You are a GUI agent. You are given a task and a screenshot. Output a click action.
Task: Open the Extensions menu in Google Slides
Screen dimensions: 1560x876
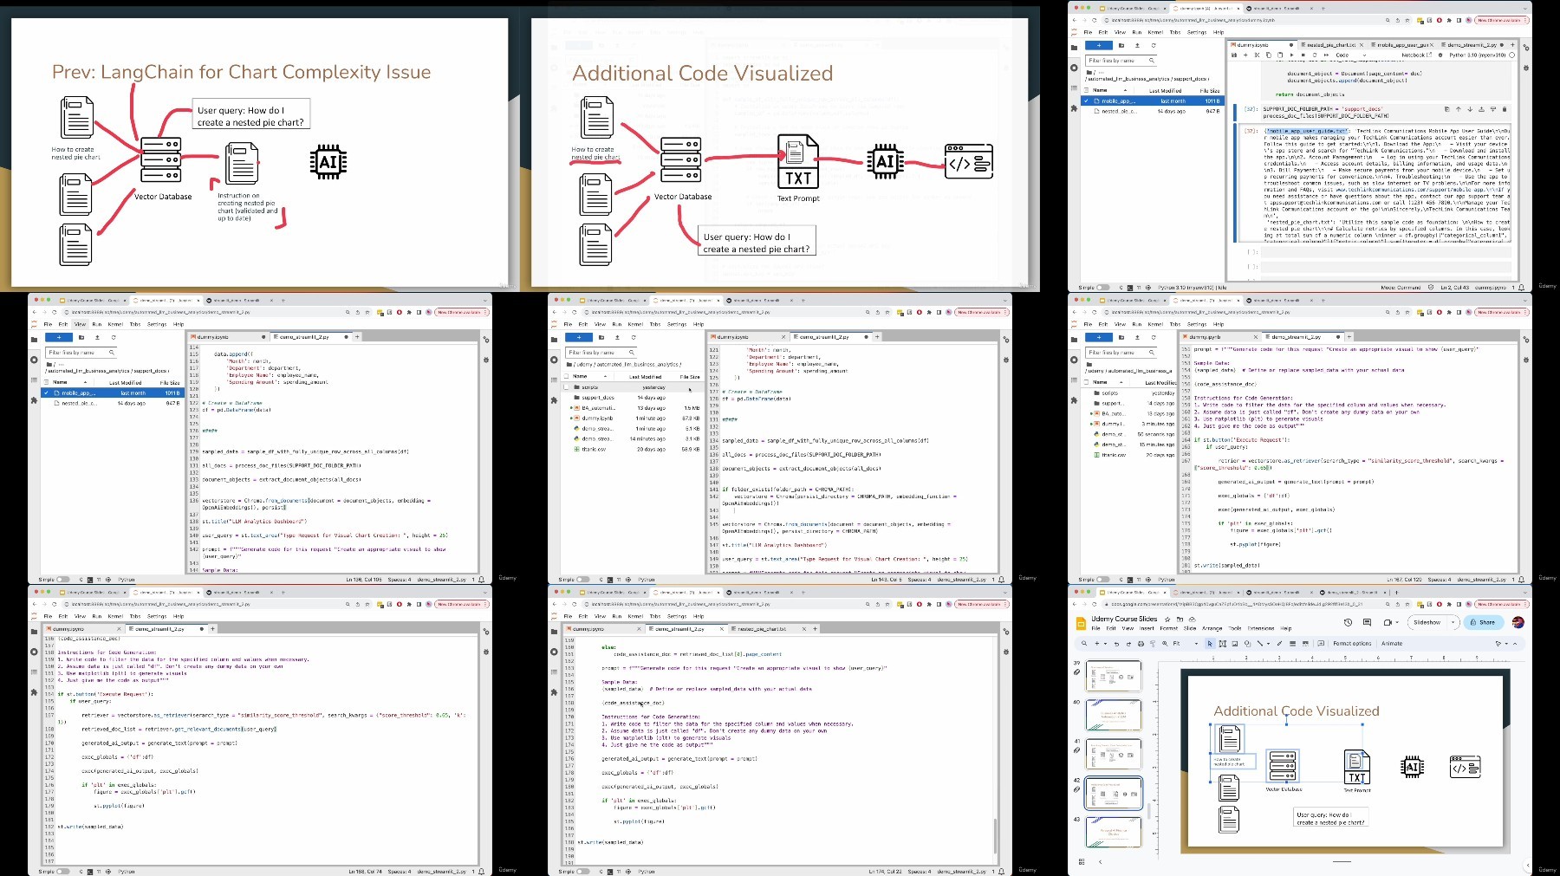(1261, 628)
